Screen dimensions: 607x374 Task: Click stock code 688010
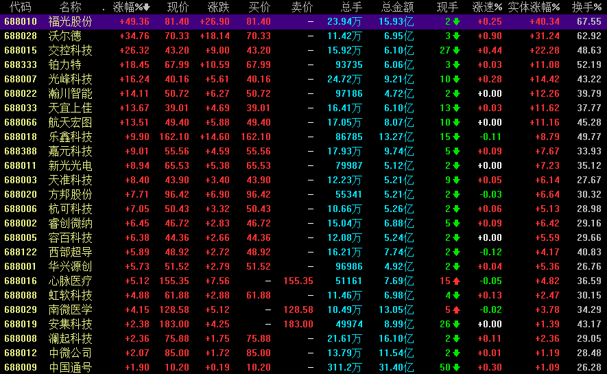[x=21, y=22]
